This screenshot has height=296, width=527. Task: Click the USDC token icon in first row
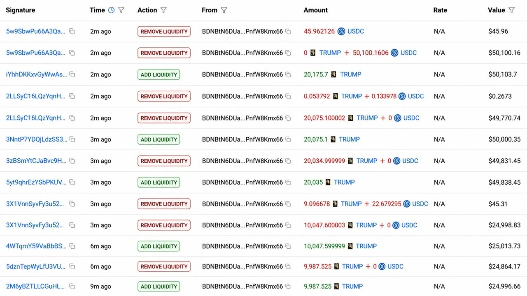(x=341, y=31)
